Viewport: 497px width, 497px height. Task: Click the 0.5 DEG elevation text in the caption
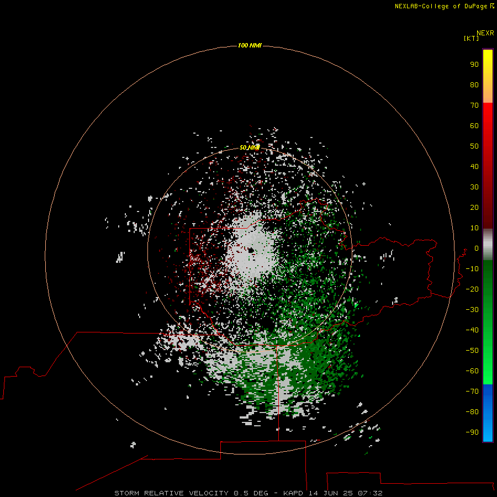click(x=251, y=493)
